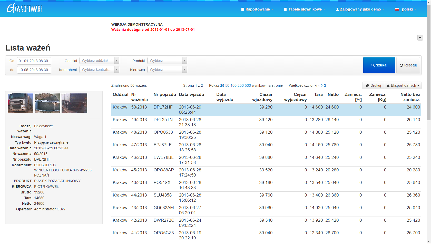Expand the Kontrahent selection dropdown

click(x=99, y=70)
